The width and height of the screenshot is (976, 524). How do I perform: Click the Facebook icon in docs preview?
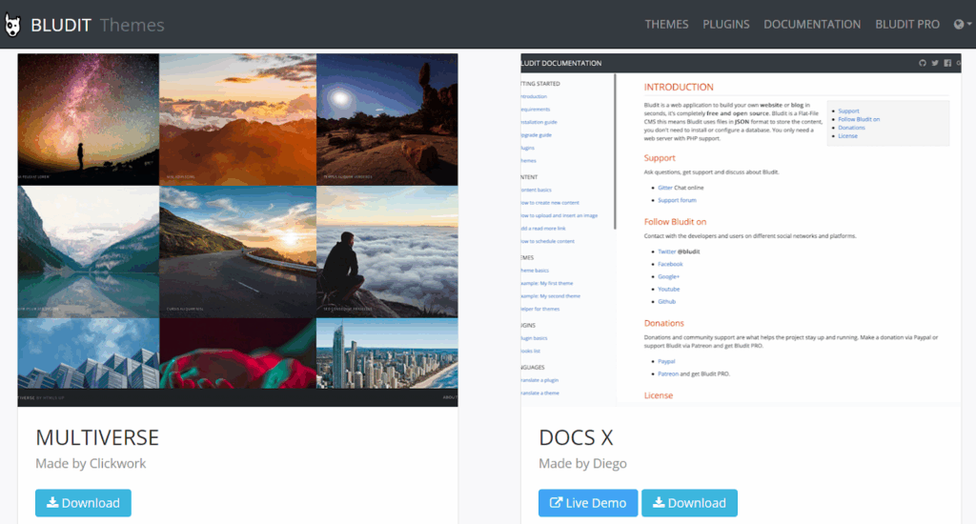pos(947,63)
